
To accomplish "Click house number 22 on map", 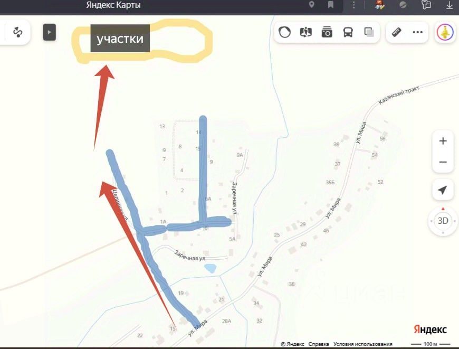I will point(140,335).
